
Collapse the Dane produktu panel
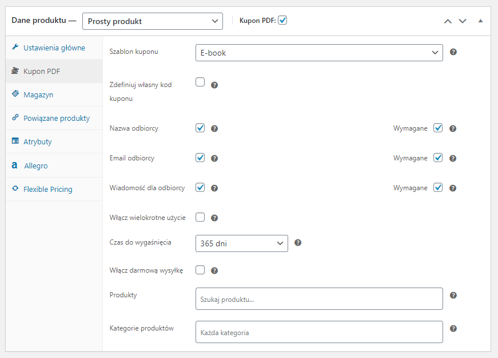coord(480,21)
